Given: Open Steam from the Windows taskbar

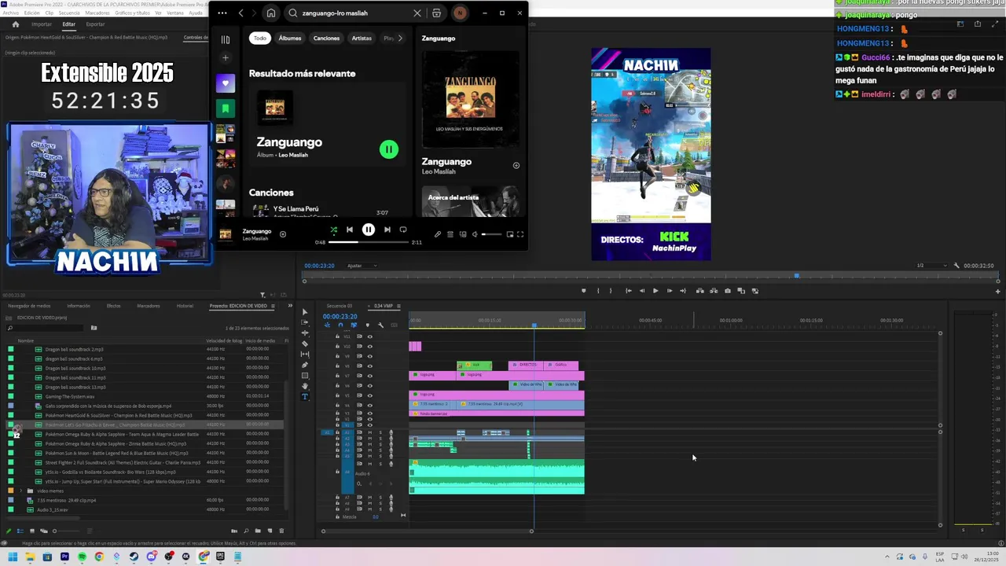Looking at the screenshot, I should click(x=134, y=557).
